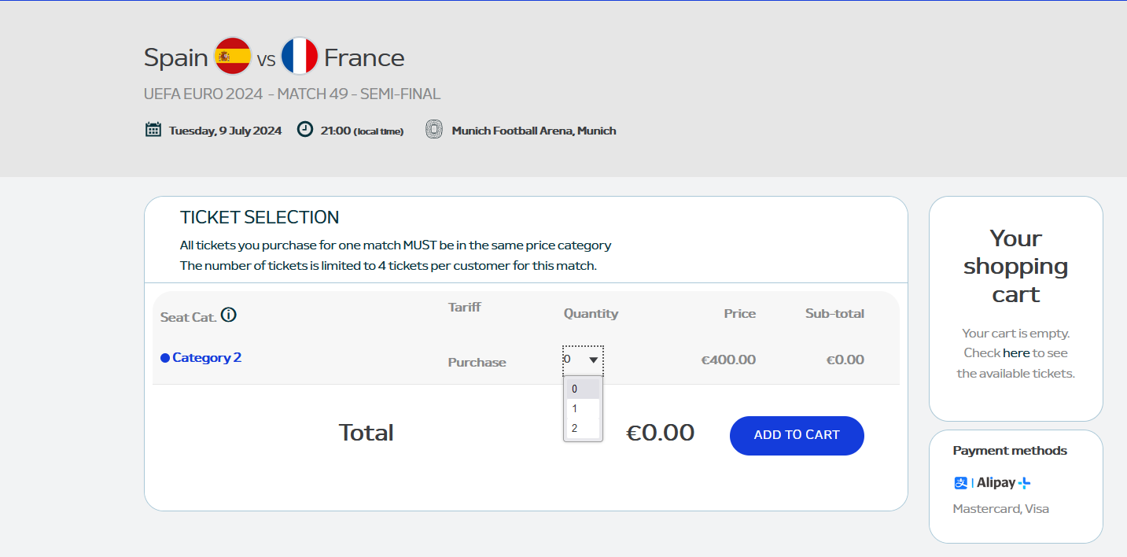Click the Spain flag icon
Viewport: 1127px width, 557px height.
click(233, 57)
